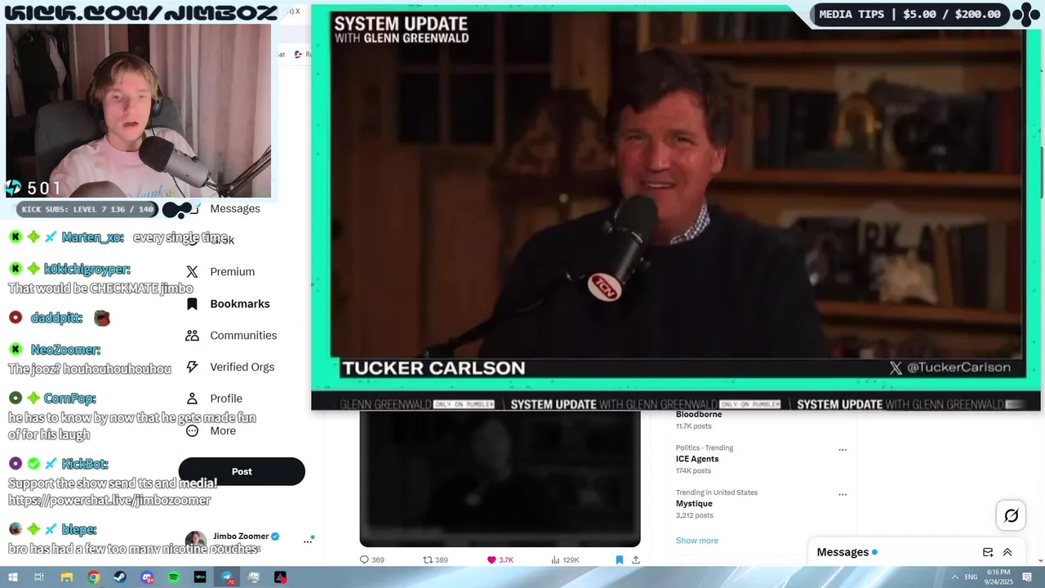1045x588 pixels.
Task: Click chat username biepe
Action: (x=79, y=530)
